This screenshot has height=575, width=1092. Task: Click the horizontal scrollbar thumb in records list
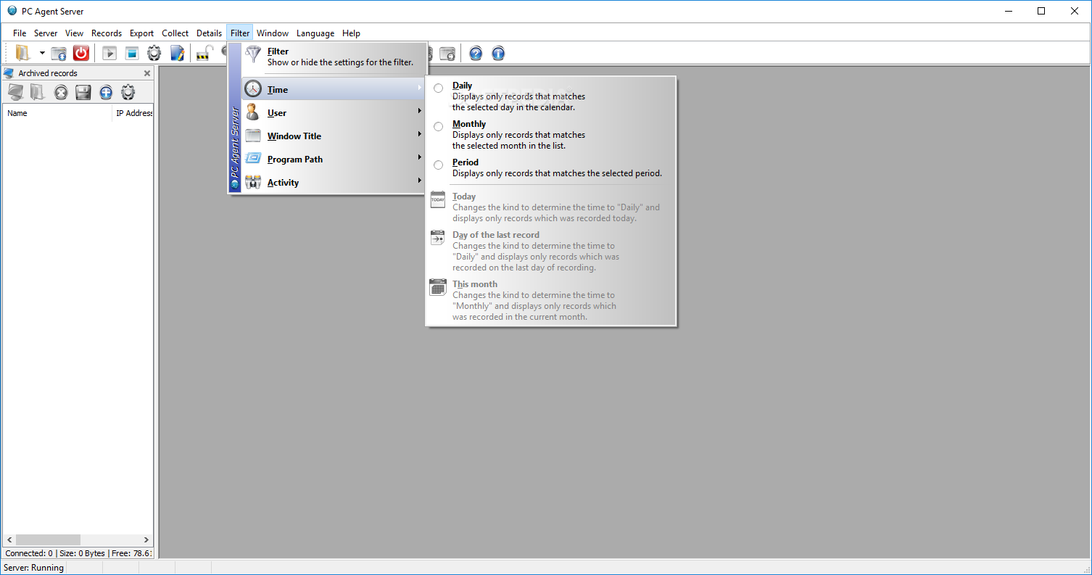[x=48, y=539]
